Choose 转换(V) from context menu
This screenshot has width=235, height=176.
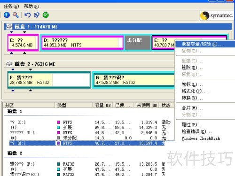click(205, 98)
